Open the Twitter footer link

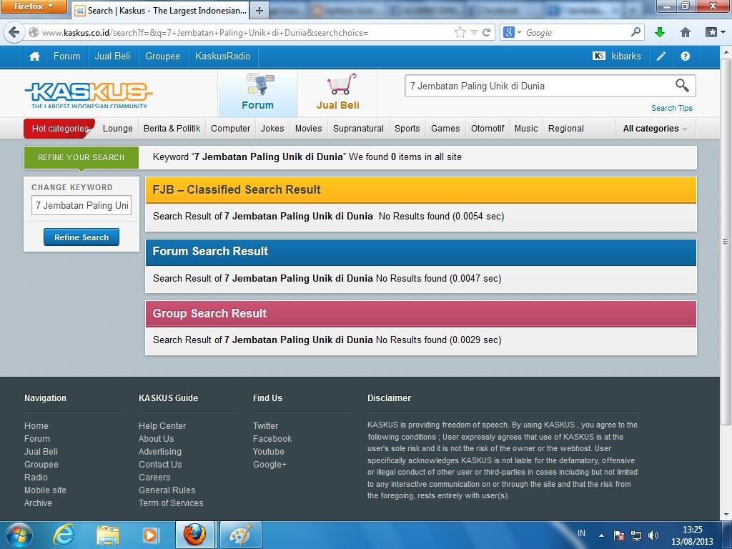pos(266,426)
